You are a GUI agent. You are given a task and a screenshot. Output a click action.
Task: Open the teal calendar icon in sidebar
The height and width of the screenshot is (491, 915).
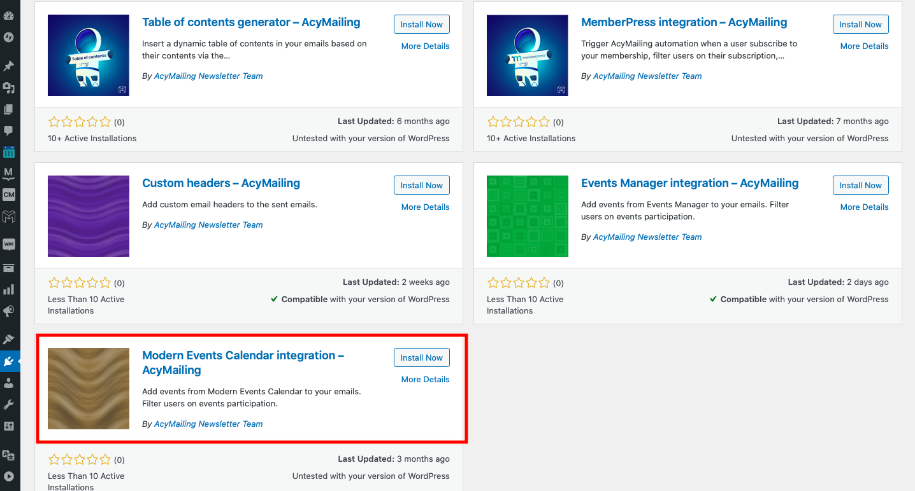pyautogui.click(x=9, y=152)
